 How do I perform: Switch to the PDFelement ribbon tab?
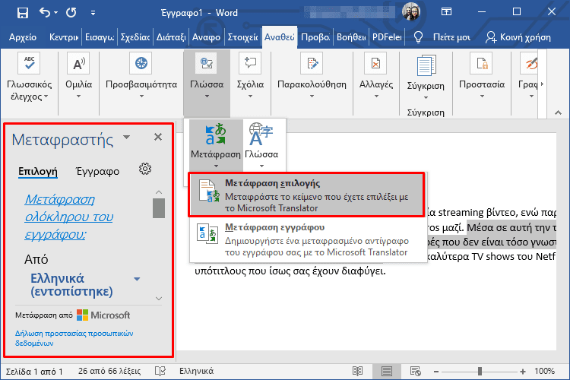coord(387,37)
